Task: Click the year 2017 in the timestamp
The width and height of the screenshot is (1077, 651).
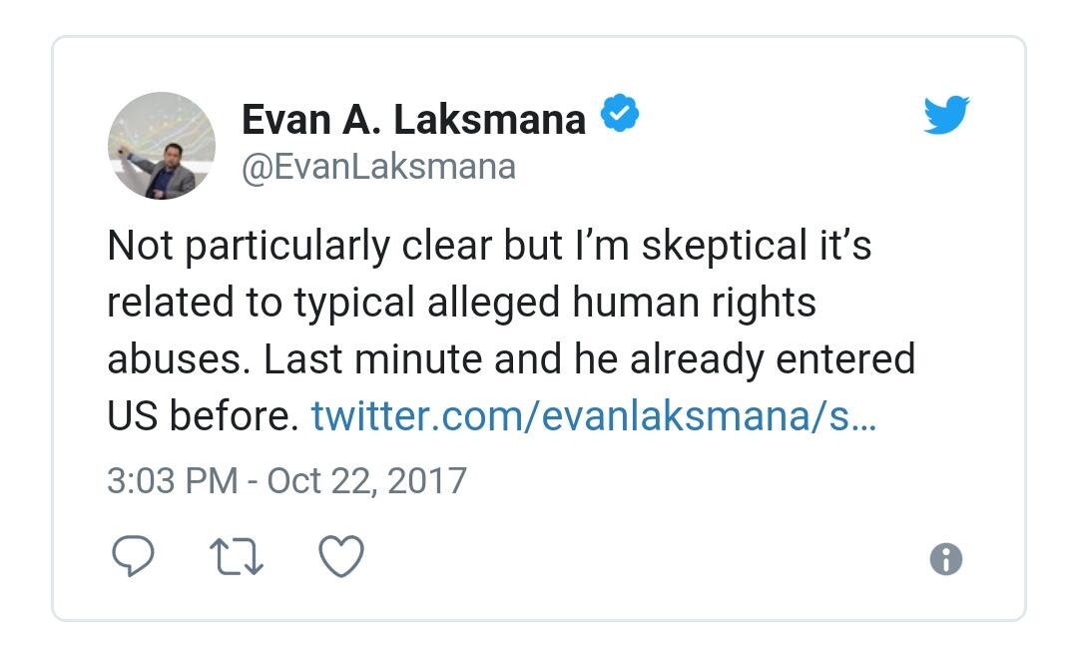Action: 427,480
